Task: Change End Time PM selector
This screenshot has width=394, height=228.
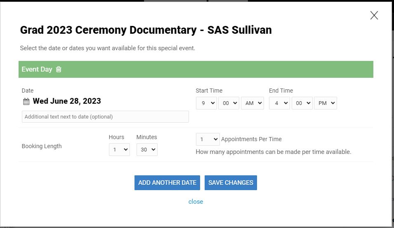Action: (326, 103)
